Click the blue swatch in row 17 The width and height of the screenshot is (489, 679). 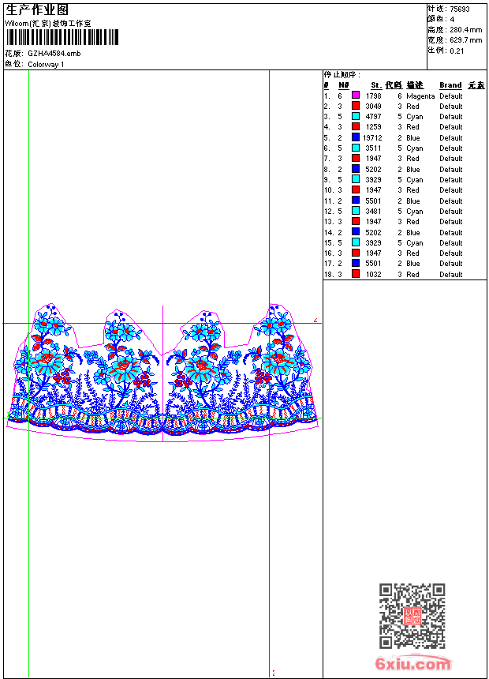coord(355,263)
